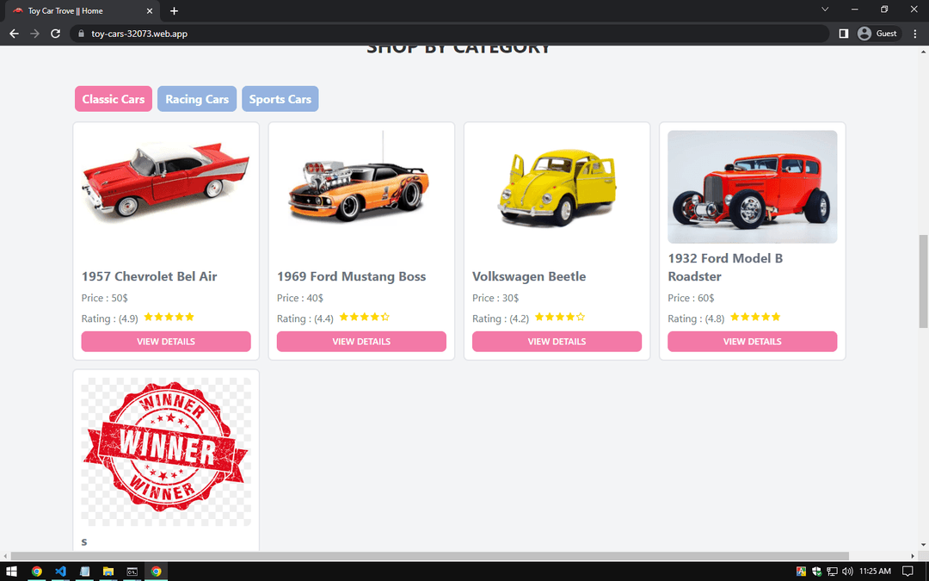Image resolution: width=929 pixels, height=581 pixels.
Task: Expand the tab search chevron in title bar
Action: [825, 9]
